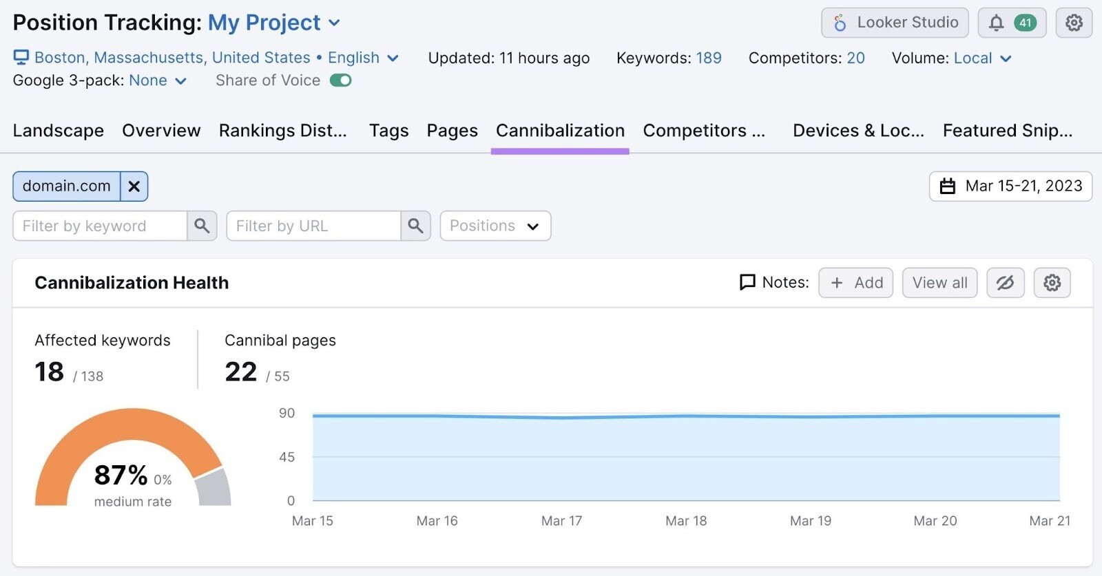The image size is (1102, 576).
Task: Expand the Positions filter dropdown
Action: (495, 226)
